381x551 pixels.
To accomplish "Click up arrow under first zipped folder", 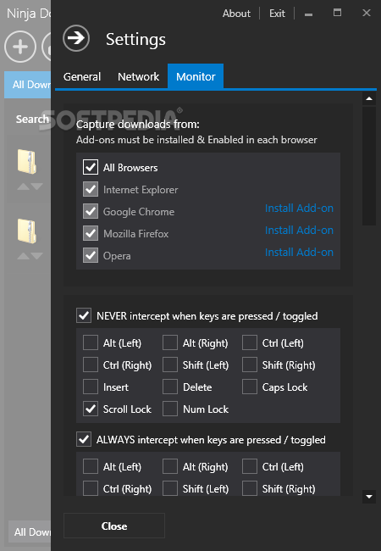I will (23, 186).
